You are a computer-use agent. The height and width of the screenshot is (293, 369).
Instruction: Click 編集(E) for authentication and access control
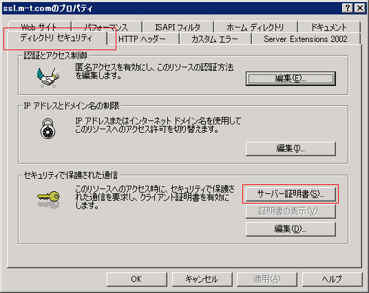(x=291, y=78)
